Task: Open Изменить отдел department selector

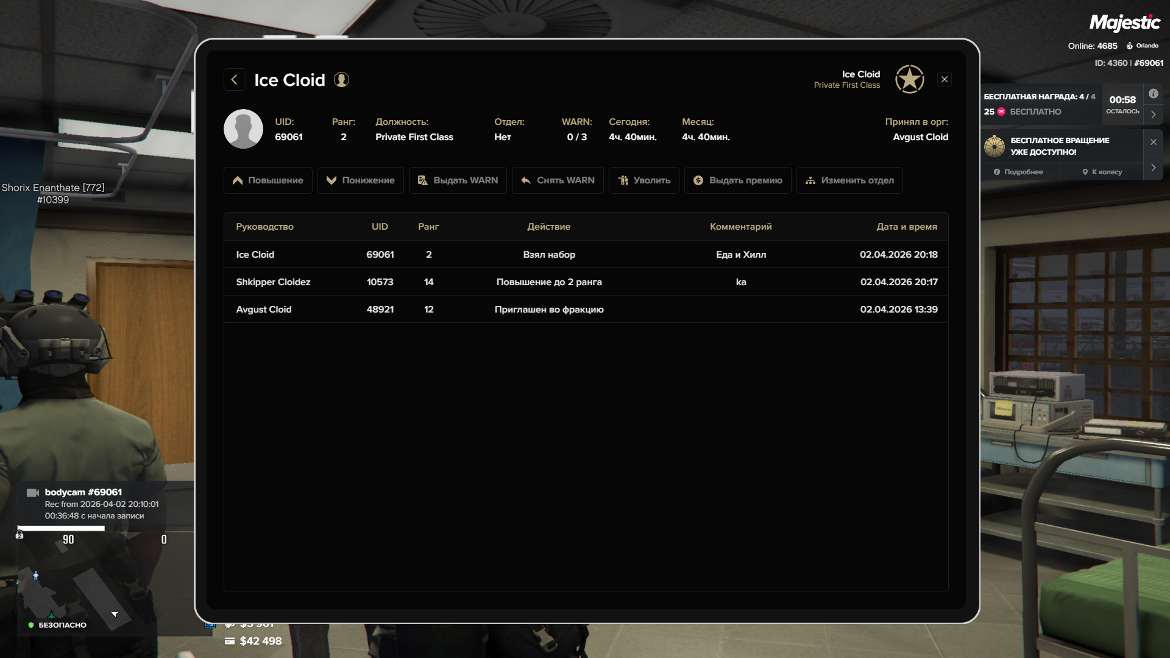Action: coord(849,180)
